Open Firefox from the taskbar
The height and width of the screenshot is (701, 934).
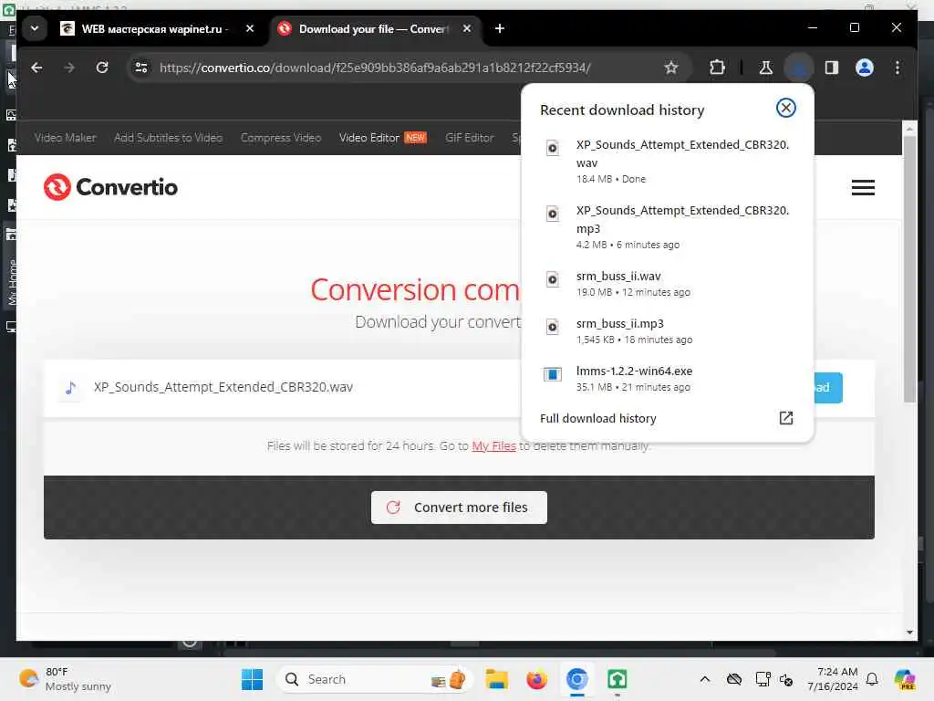[x=536, y=679]
